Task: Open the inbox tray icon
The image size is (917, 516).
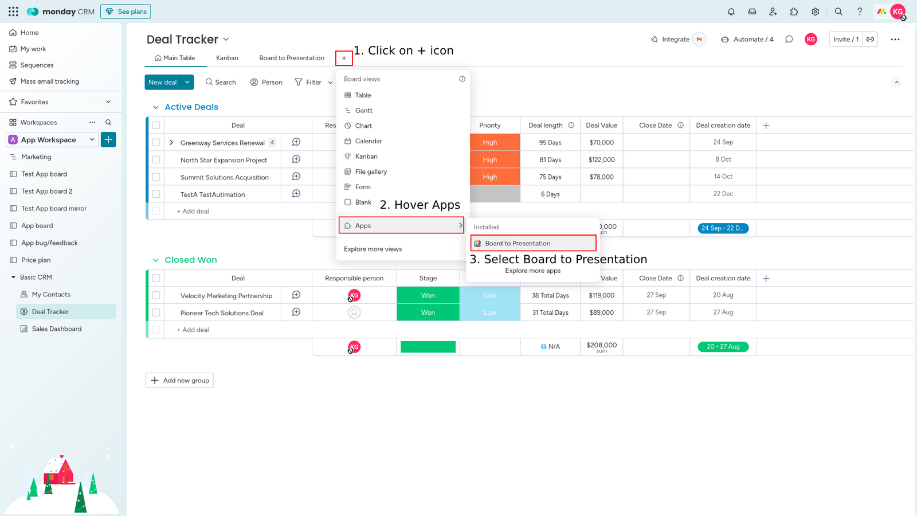Action: point(752,11)
